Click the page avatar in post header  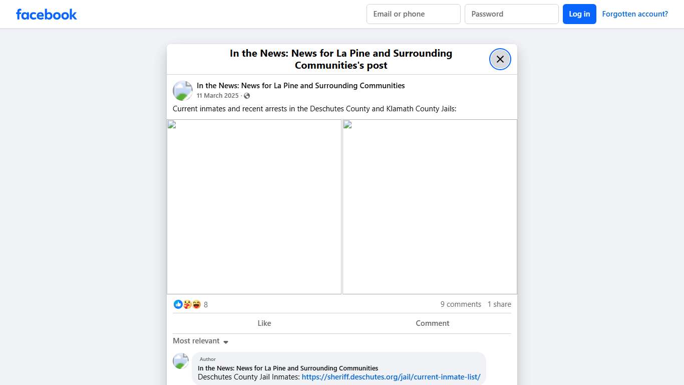183,91
